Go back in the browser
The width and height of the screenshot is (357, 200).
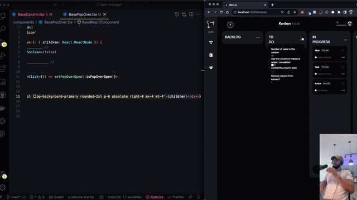[209, 12]
